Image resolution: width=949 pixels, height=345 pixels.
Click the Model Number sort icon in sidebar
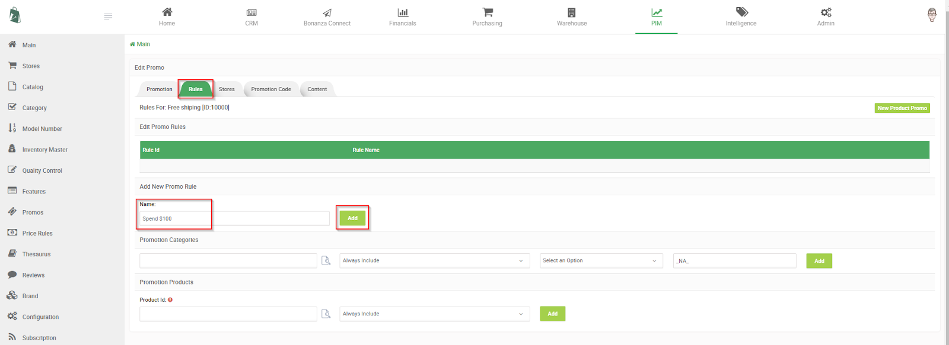point(12,128)
